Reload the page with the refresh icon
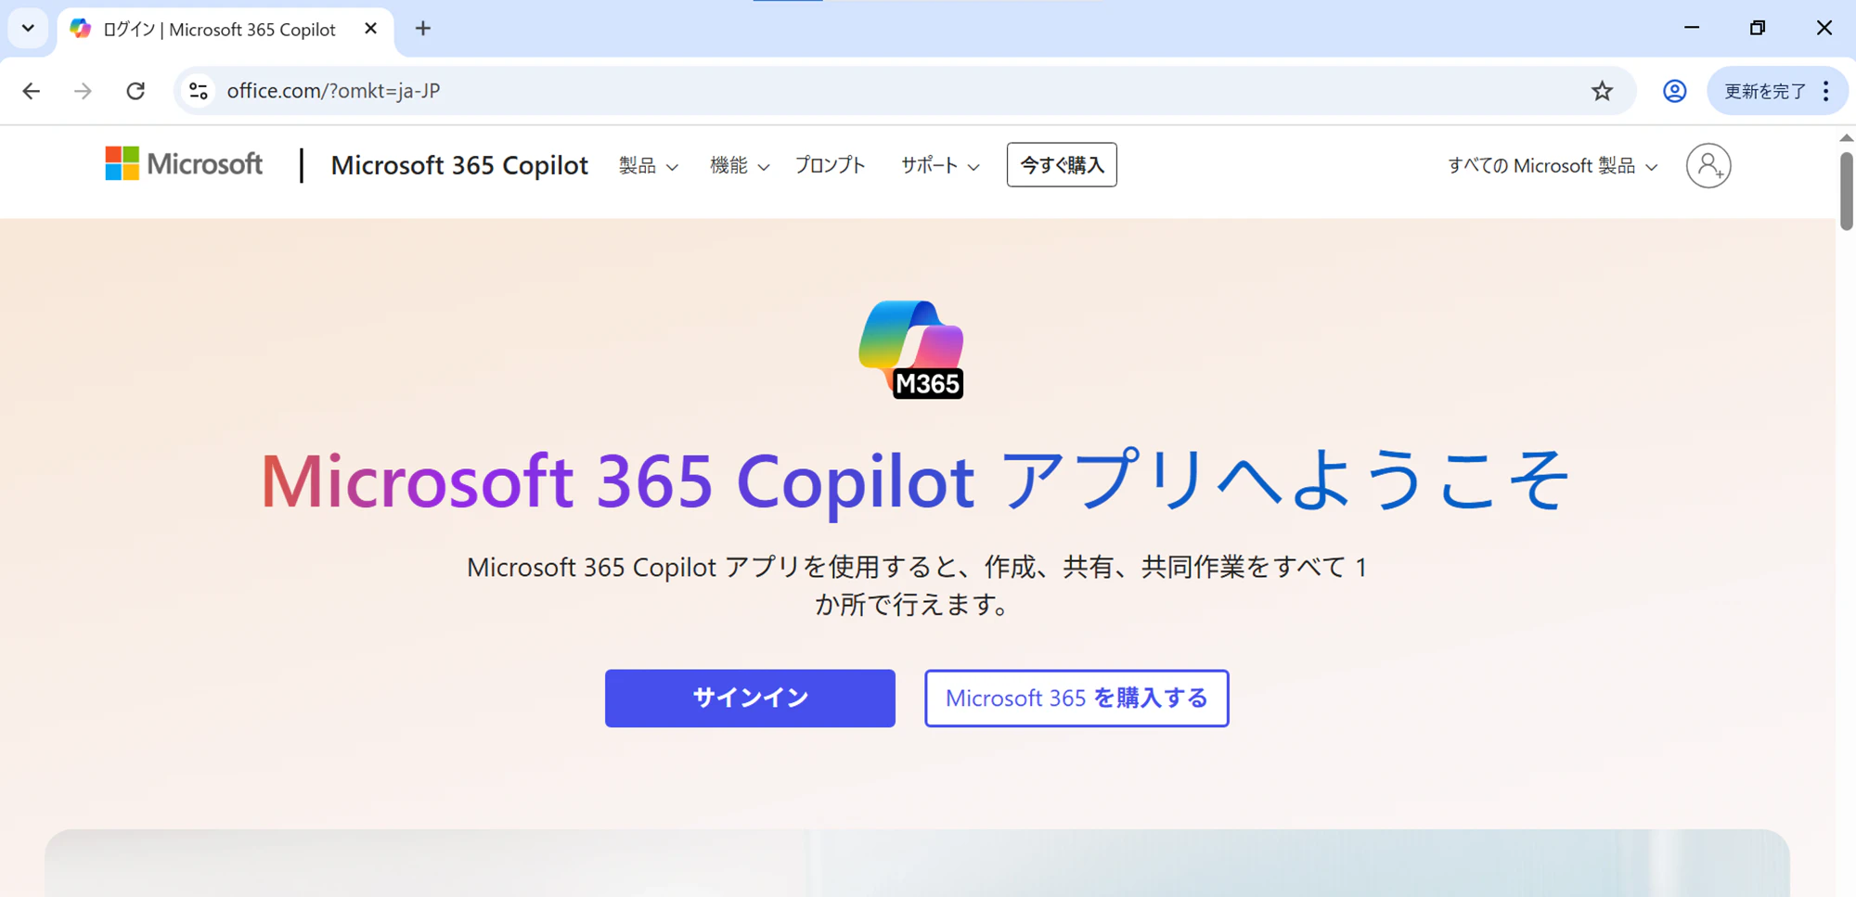This screenshot has height=897, width=1856. [x=135, y=91]
